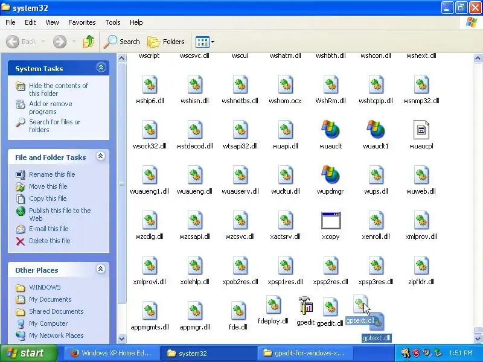Click Hide the contents of this folder
The height and width of the screenshot is (362, 483).
coord(58,89)
